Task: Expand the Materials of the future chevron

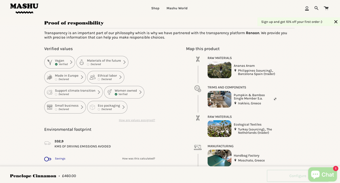Action: click(x=124, y=62)
